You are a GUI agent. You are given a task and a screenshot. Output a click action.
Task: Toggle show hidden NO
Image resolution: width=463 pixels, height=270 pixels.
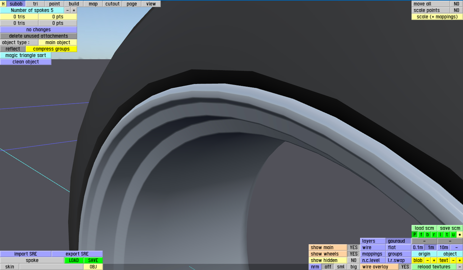(354, 260)
